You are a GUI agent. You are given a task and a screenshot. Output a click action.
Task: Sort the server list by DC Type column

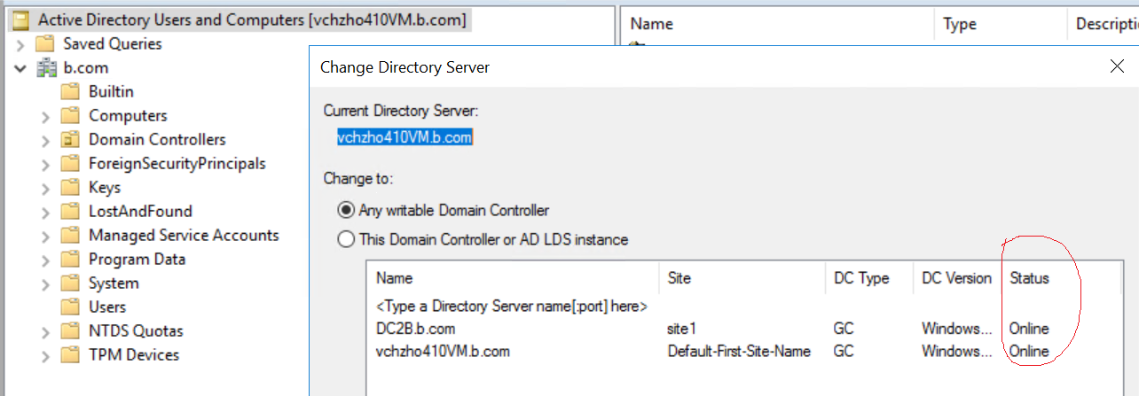click(868, 278)
